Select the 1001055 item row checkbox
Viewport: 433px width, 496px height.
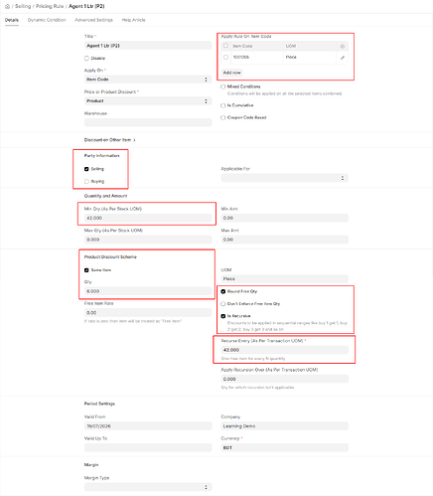click(x=225, y=58)
